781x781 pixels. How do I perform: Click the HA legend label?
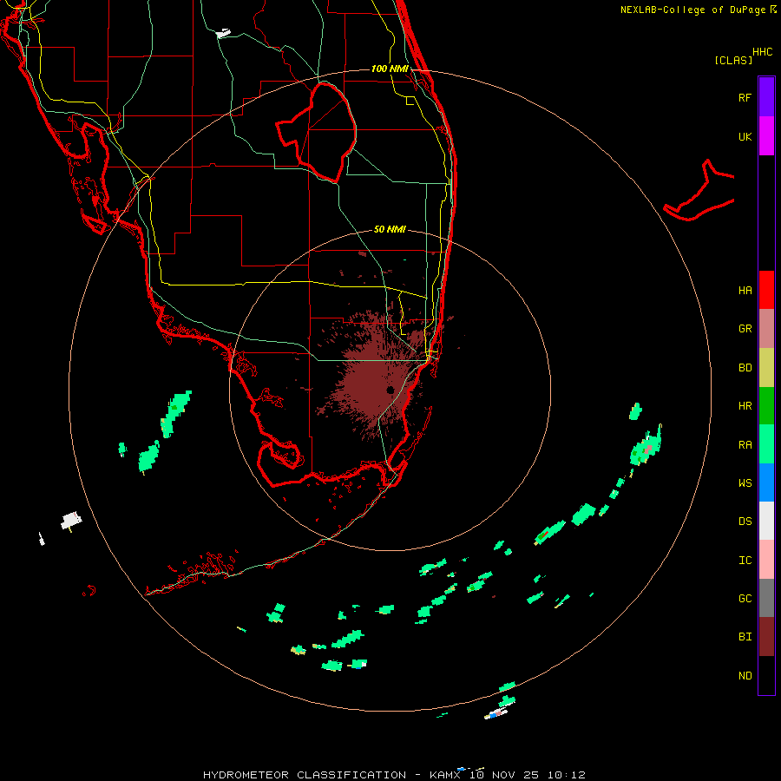745,290
